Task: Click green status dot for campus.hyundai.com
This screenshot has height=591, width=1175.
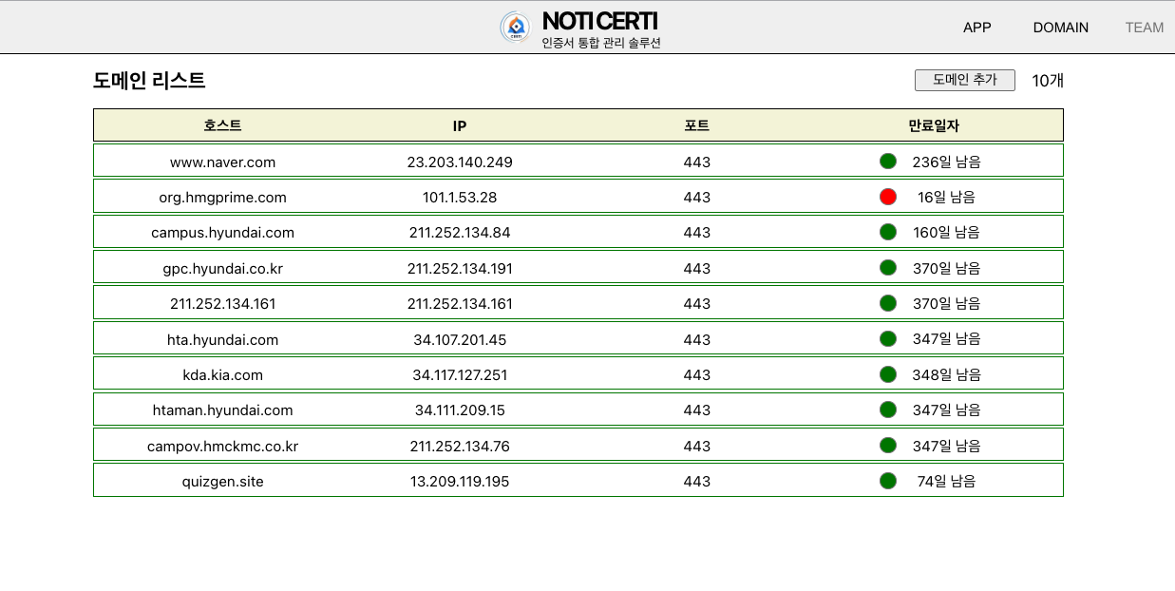Action: click(888, 231)
